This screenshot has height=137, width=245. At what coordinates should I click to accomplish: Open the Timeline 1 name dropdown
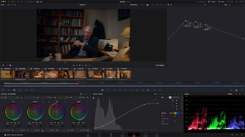click(x=83, y=5)
